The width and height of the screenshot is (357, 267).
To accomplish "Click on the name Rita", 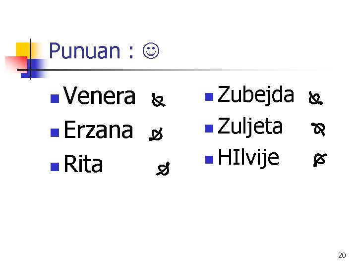I will point(83,164).
